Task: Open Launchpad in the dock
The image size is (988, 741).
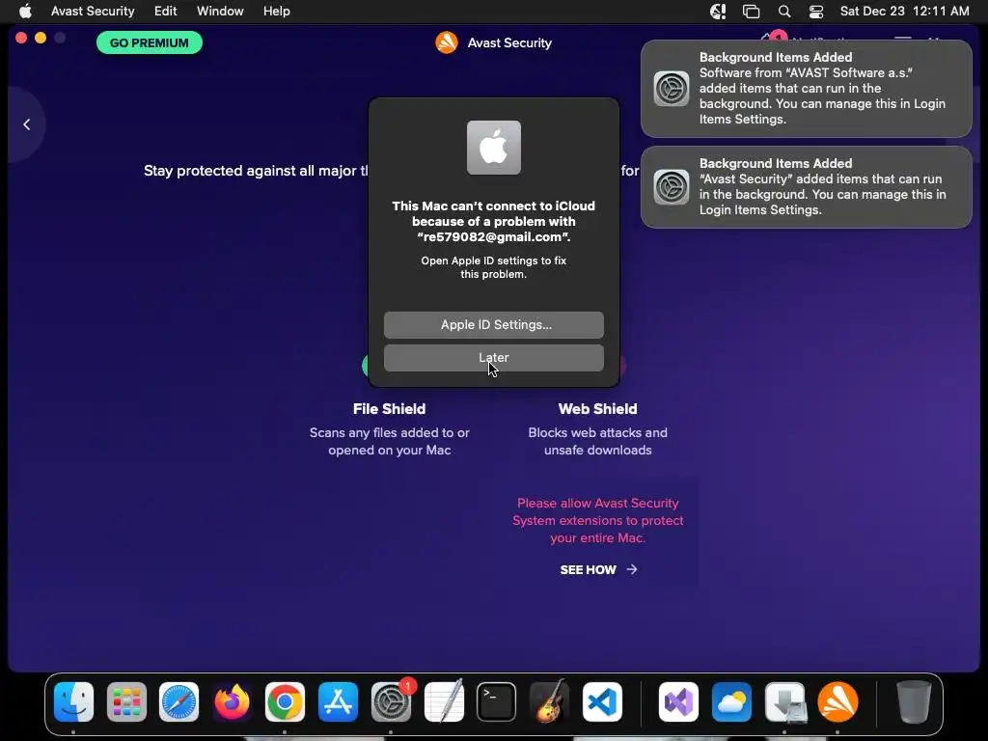Action: coord(126,701)
